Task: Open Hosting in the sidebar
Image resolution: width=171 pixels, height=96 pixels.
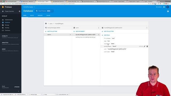Action: coord(7,28)
